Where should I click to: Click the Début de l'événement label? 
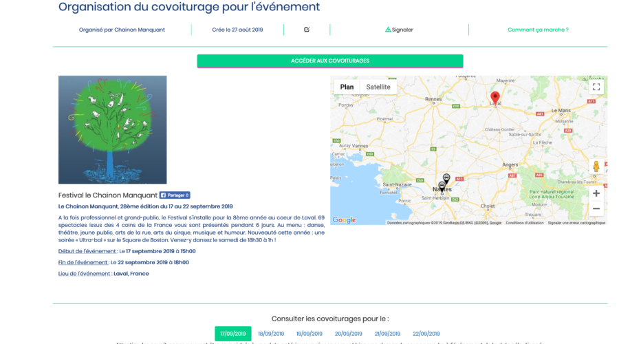click(x=87, y=251)
